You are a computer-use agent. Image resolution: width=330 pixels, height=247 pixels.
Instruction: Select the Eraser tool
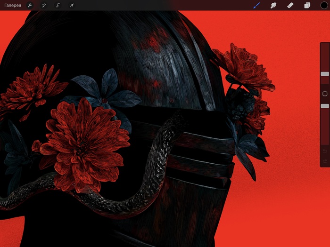click(x=290, y=5)
